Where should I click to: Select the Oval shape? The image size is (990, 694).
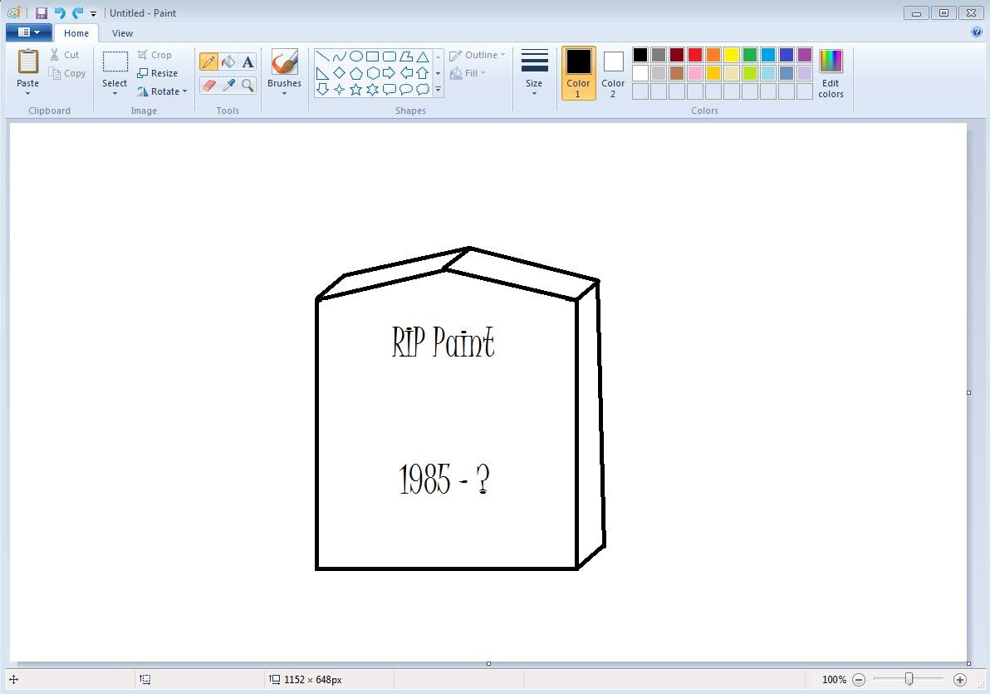[355, 56]
